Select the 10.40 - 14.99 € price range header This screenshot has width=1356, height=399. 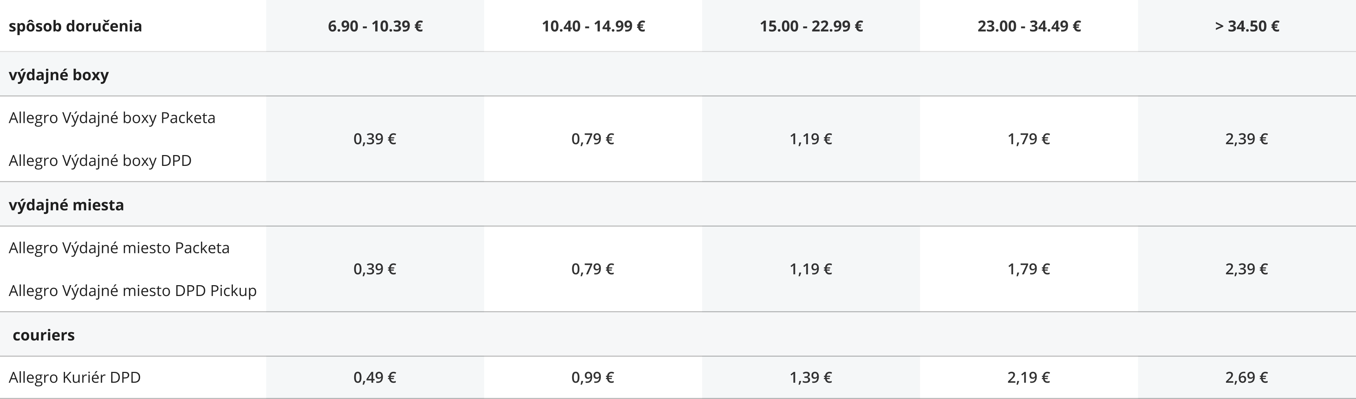coord(593,26)
